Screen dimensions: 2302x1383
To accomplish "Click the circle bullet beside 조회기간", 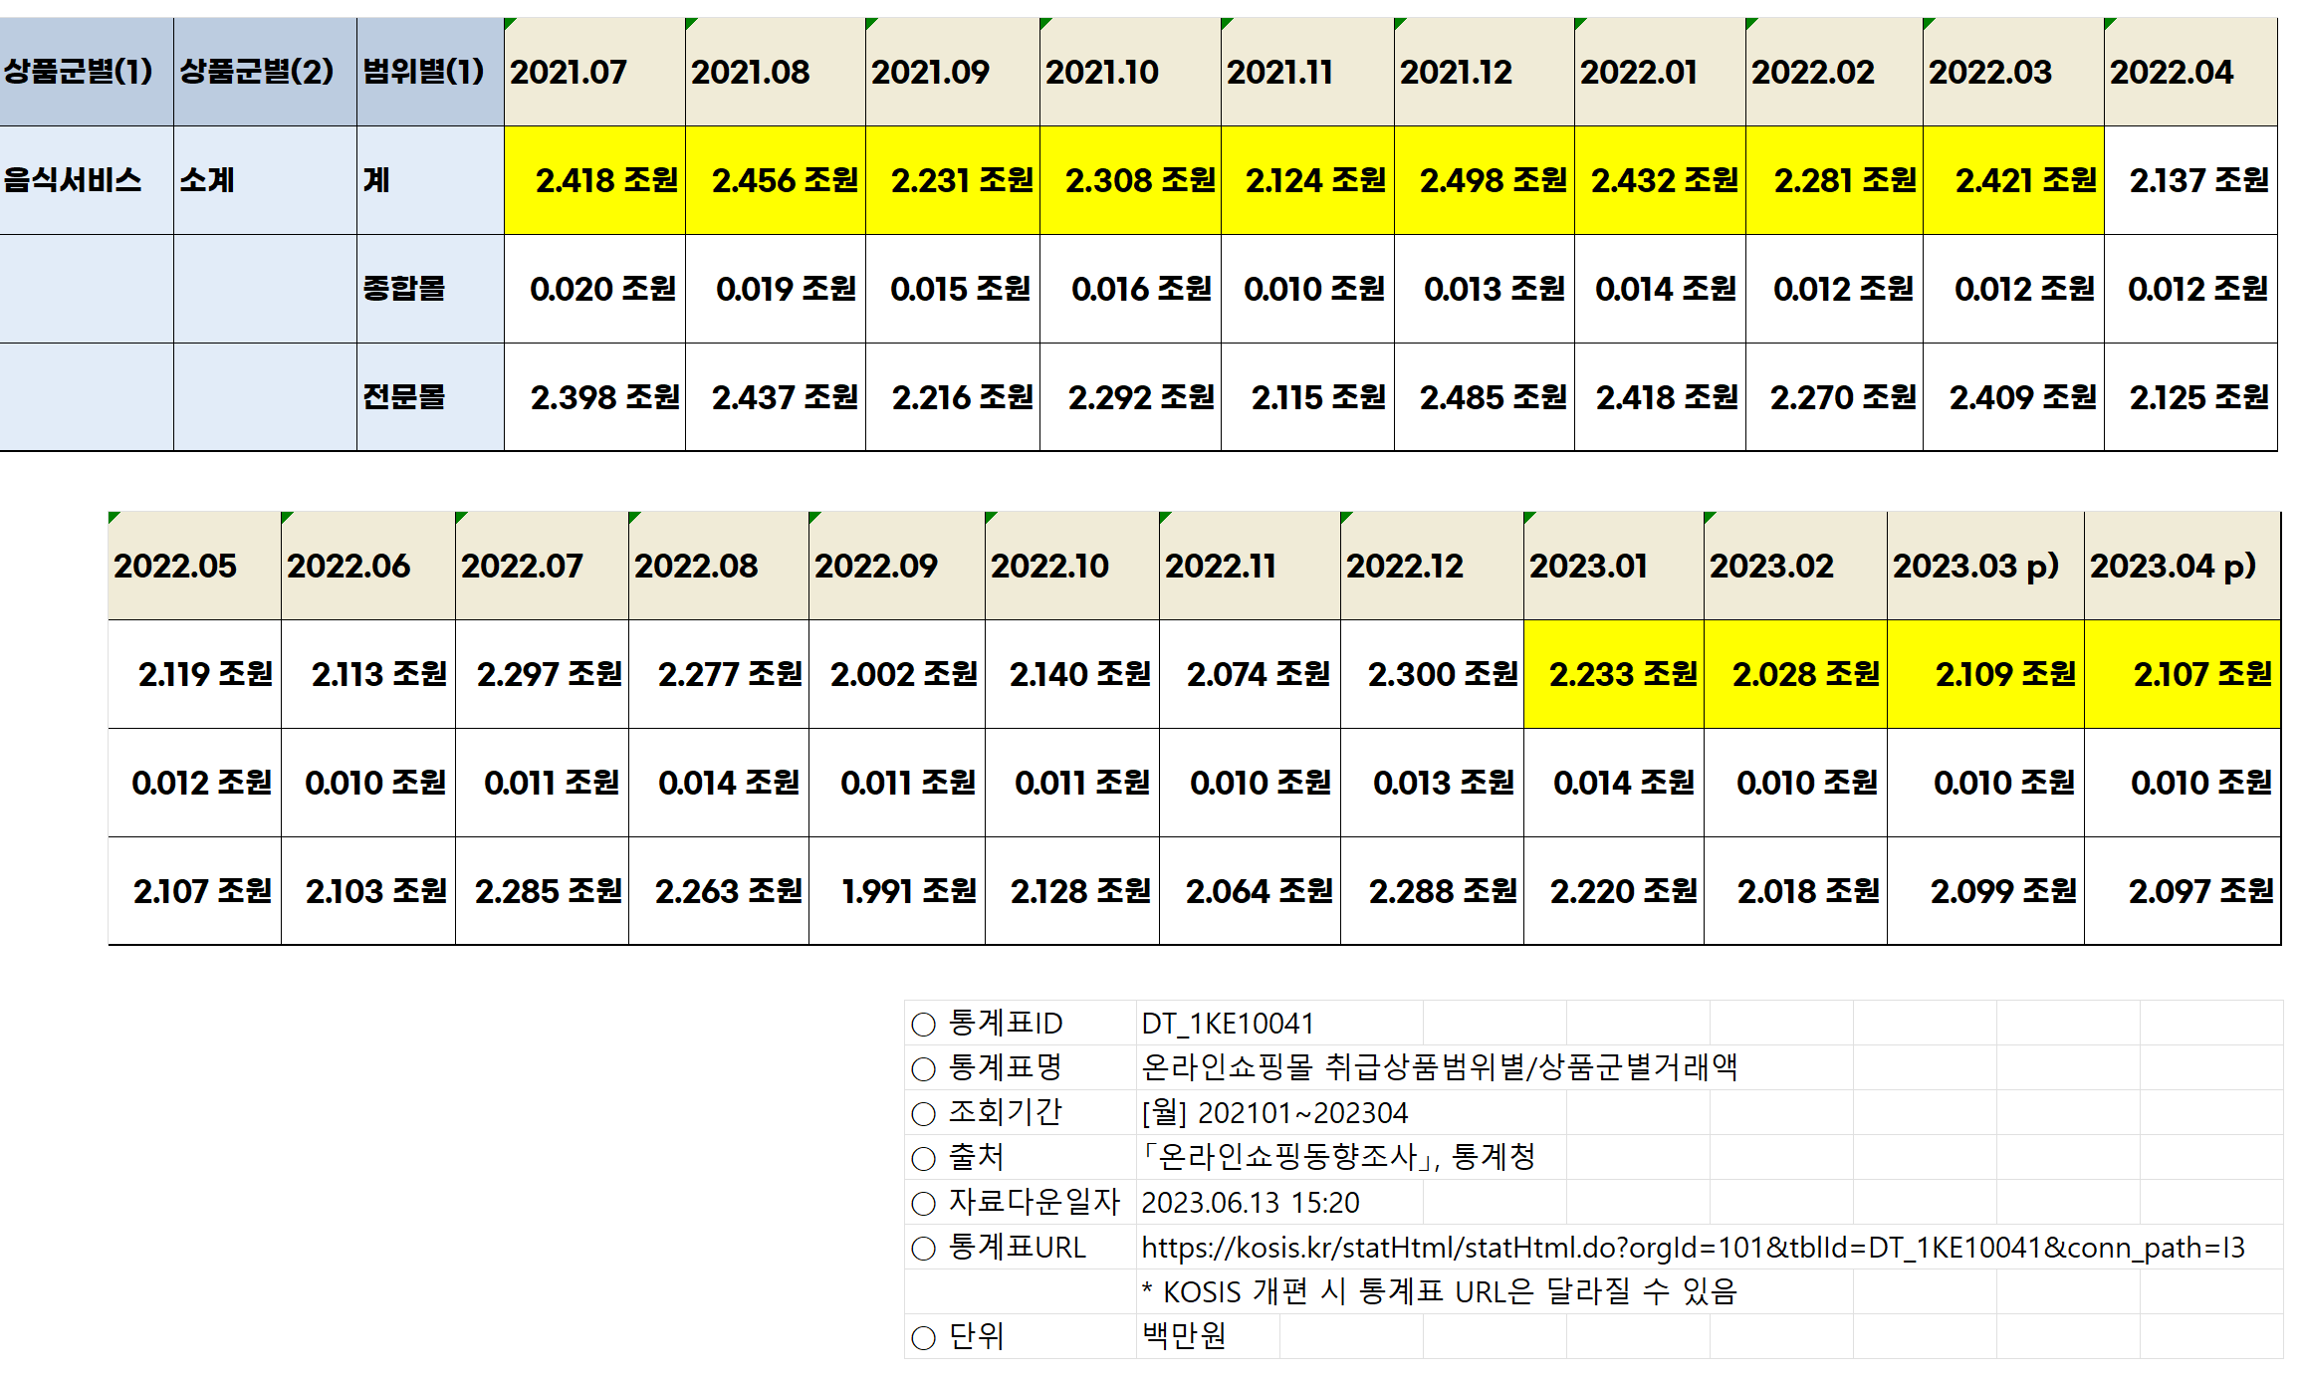I will click(923, 1113).
